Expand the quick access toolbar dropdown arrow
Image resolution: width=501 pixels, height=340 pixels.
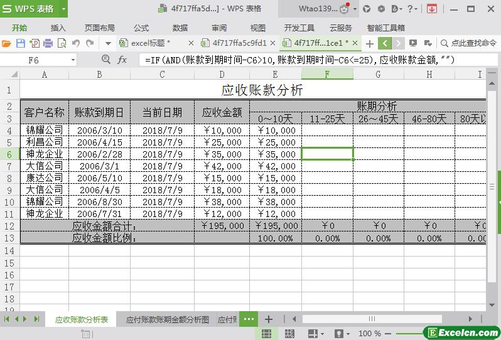pyautogui.click(x=108, y=43)
